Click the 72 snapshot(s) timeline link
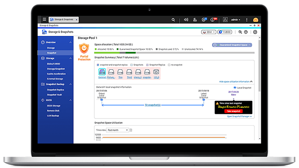The image size is (299, 168). click(x=152, y=105)
